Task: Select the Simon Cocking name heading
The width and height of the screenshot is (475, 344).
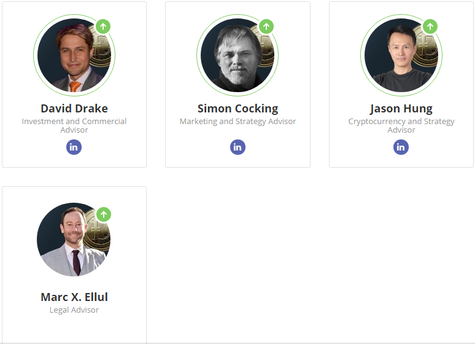Action: pyautogui.click(x=237, y=109)
